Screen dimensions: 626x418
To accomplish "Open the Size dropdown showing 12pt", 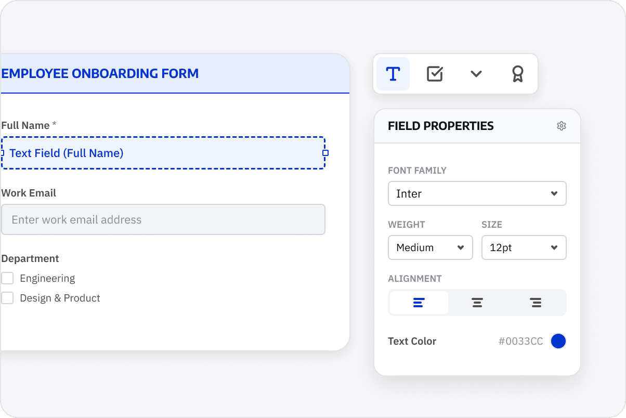I will coord(524,247).
